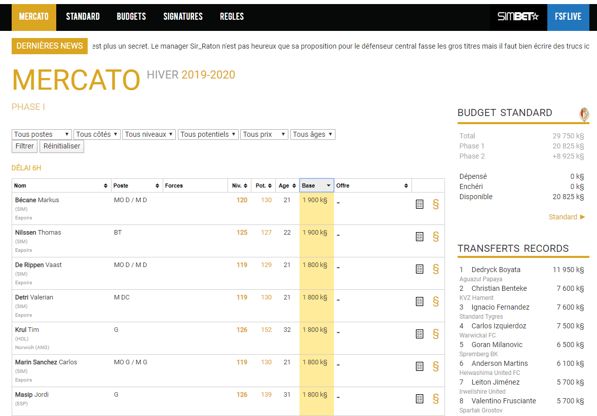Open the Tous potentiels filter dropdown

[x=208, y=134]
